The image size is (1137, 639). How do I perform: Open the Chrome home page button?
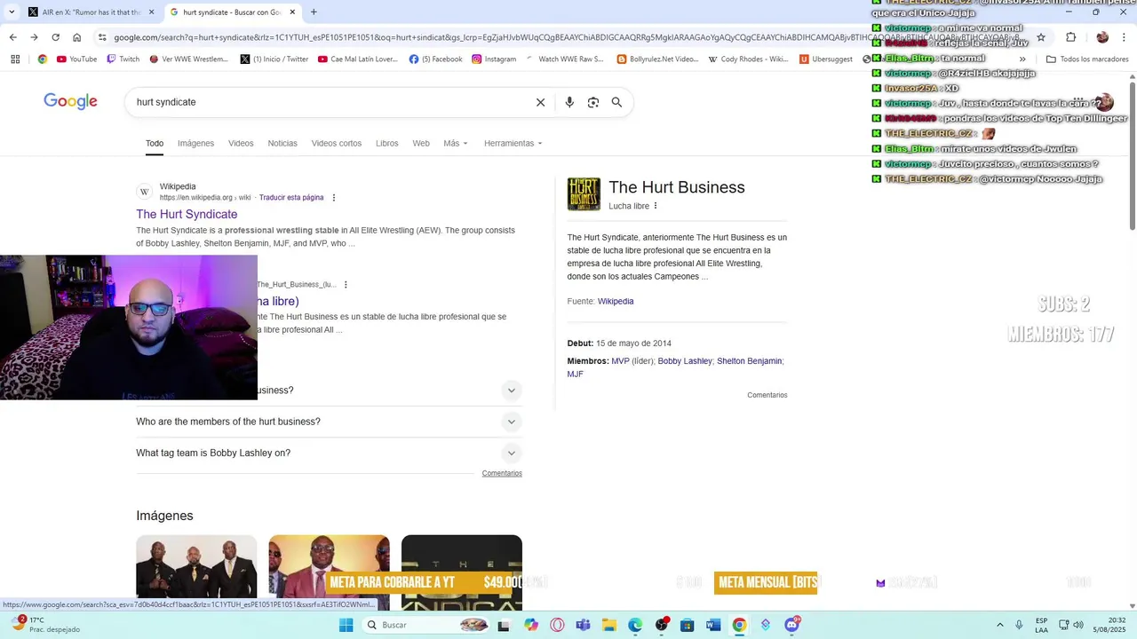(77, 37)
